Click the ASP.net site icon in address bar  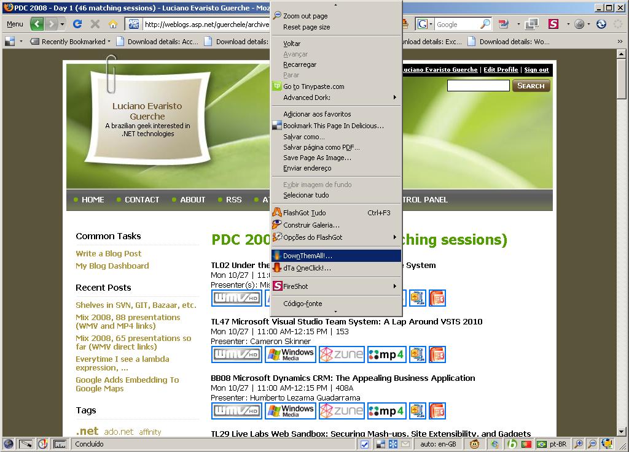pyautogui.click(x=133, y=24)
